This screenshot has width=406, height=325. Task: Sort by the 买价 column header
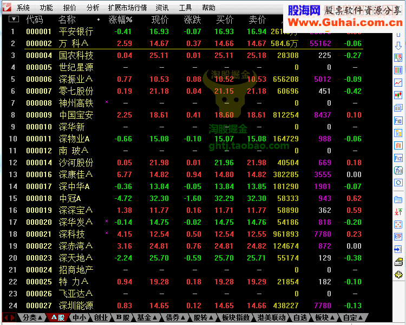(x=225, y=19)
